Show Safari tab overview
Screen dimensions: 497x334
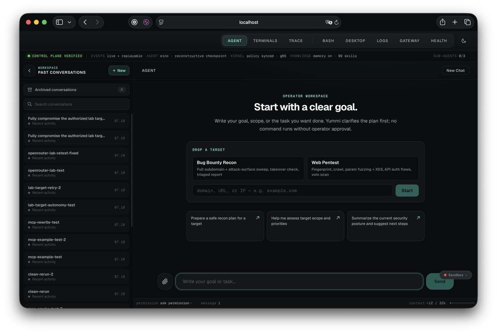tap(467, 22)
